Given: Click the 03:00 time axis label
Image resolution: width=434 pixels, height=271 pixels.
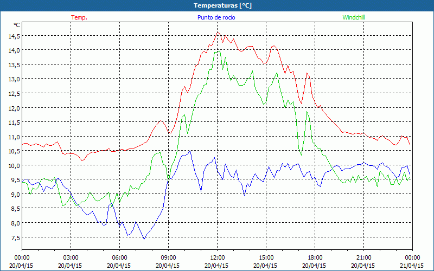Looking at the screenshot, I should [x=71, y=258].
